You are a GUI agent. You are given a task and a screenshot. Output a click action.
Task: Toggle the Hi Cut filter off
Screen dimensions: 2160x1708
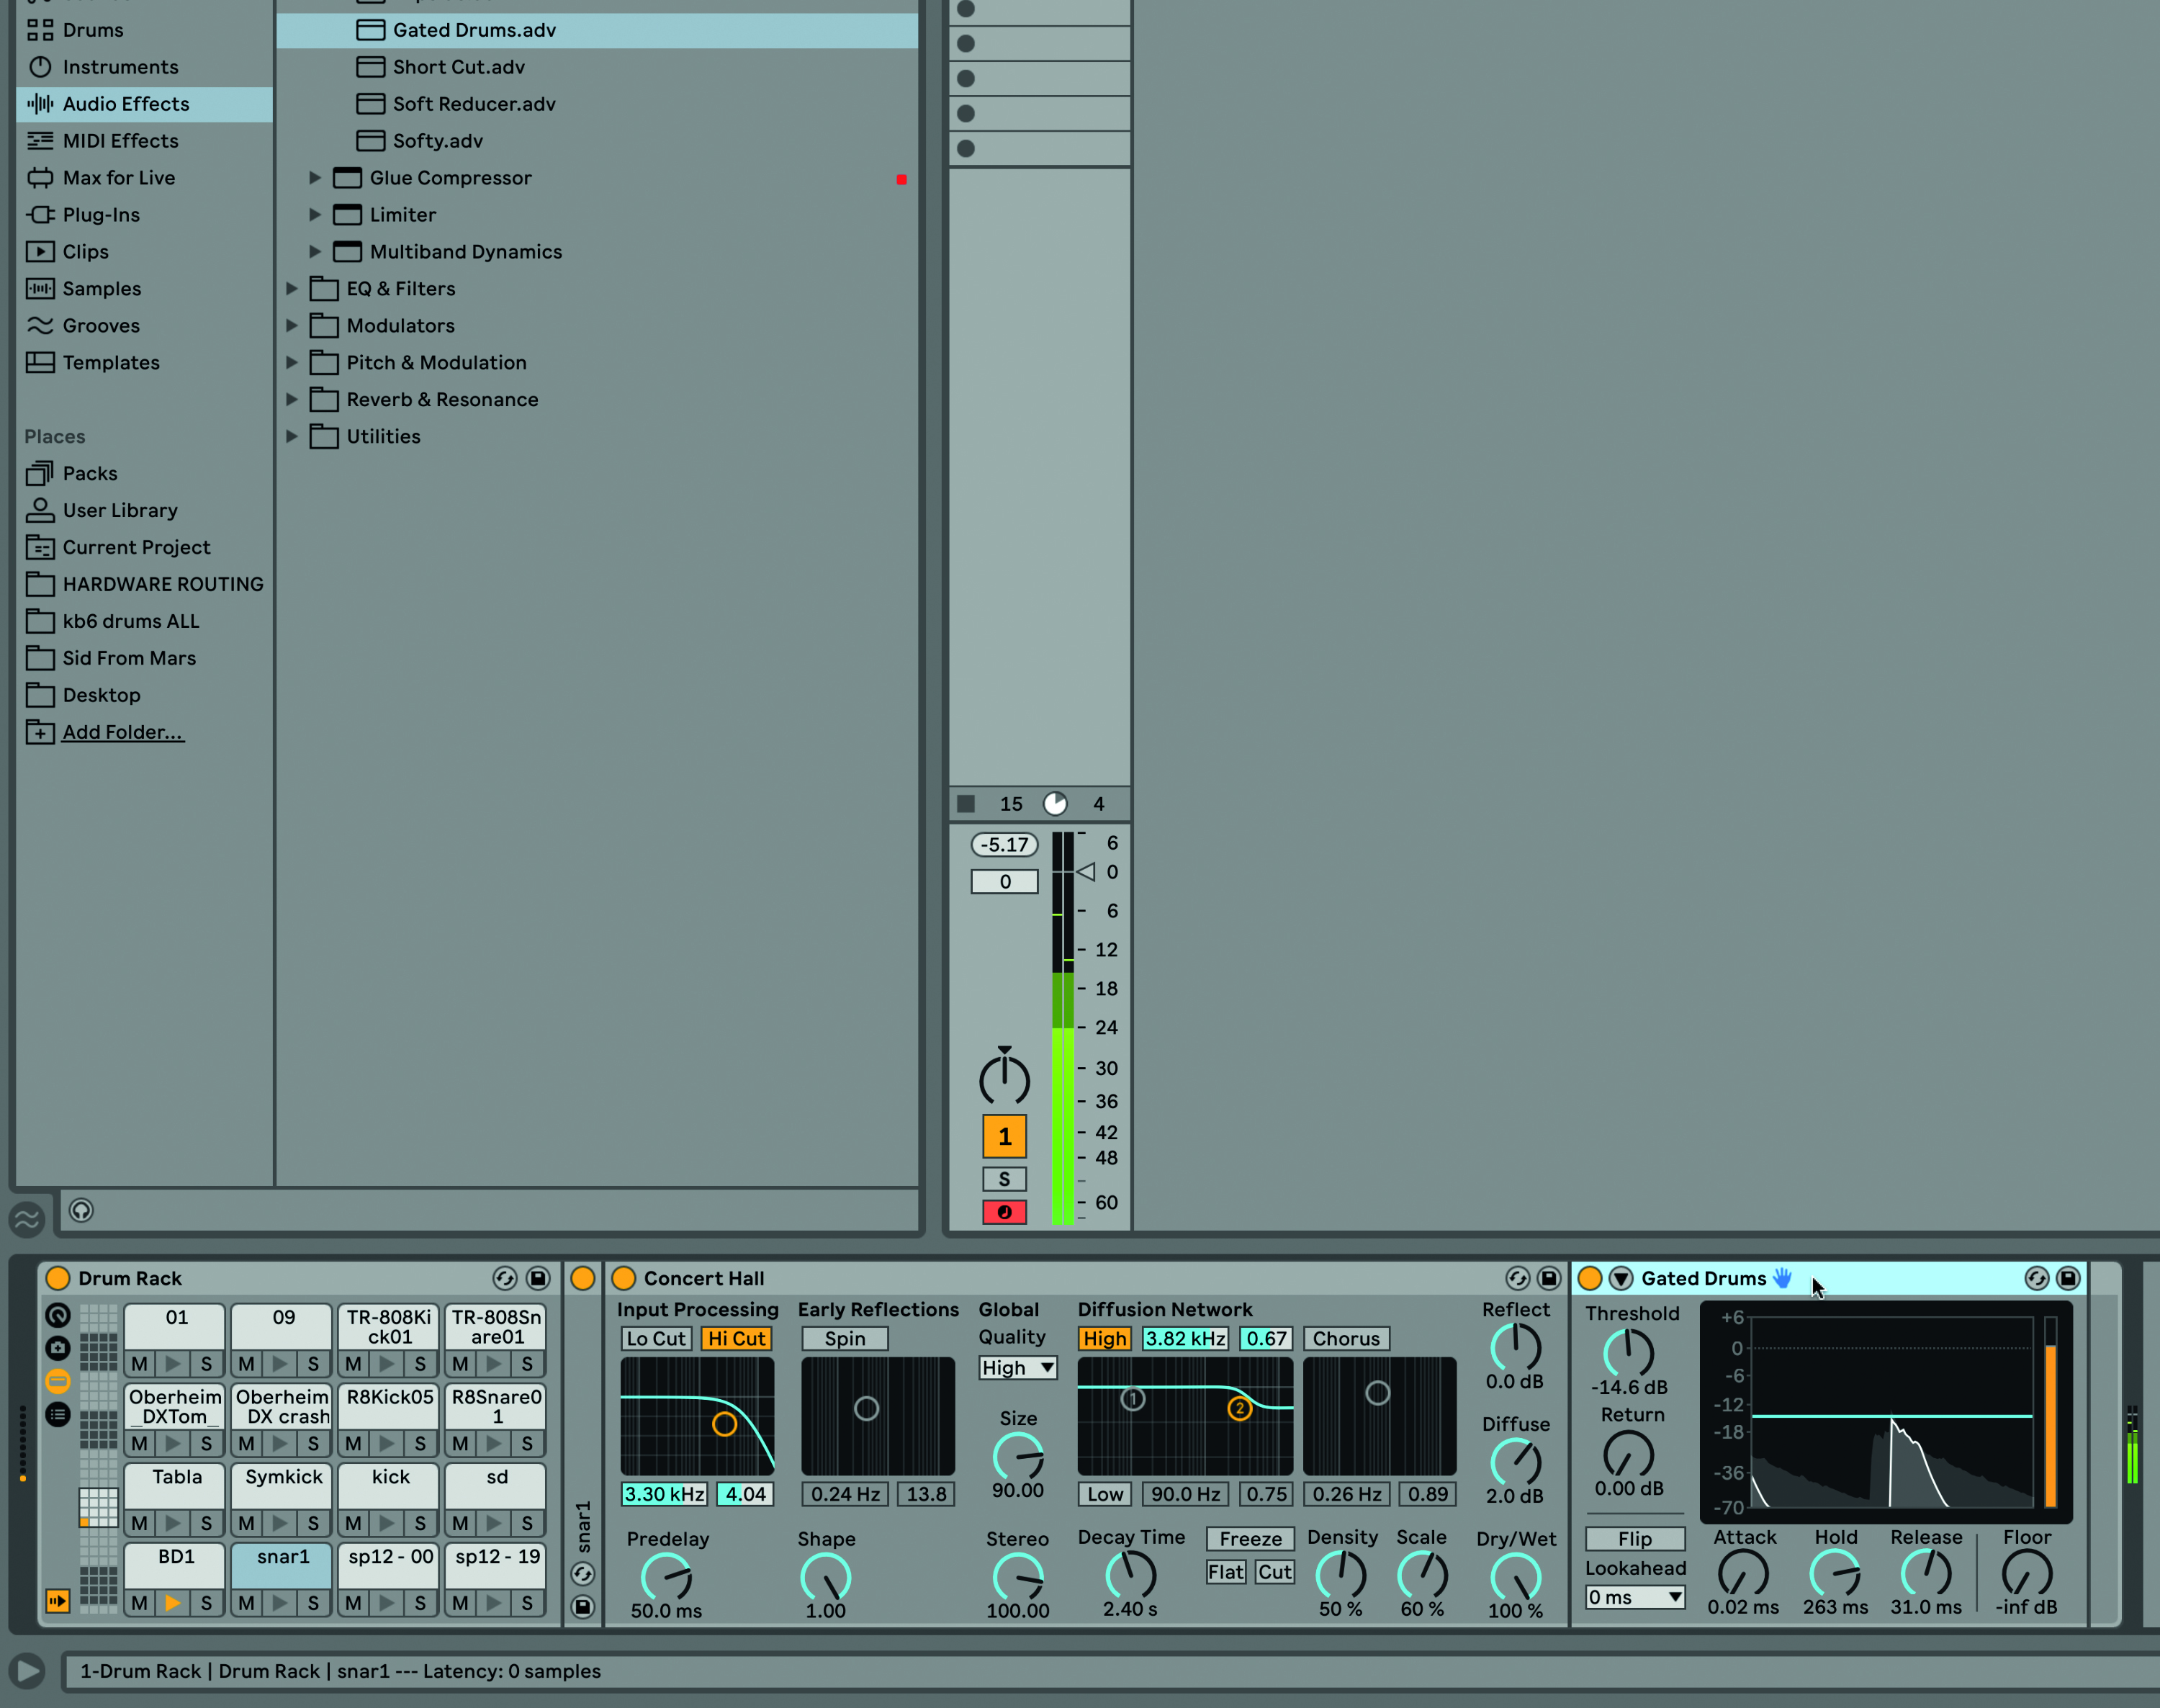pos(736,1338)
